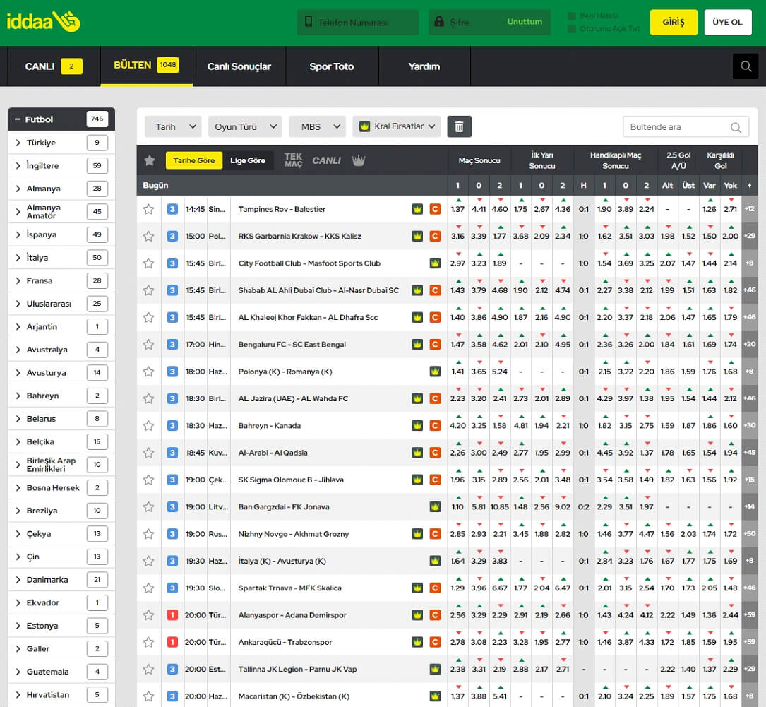Star the Tampines Rov - Balestier match
The height and width of the screenshot is (707, 766).
click(x=148, y=209)
